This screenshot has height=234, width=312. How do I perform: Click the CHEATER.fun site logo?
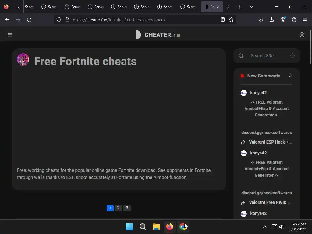click(x=158, y=35)
